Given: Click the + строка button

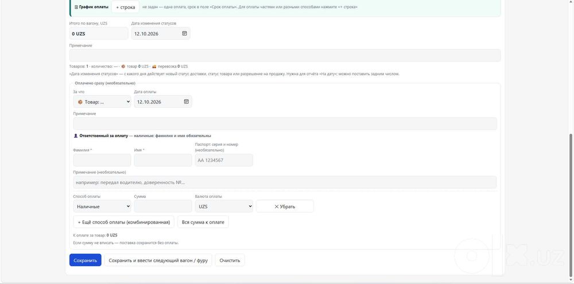Looking at the screenshot, I should pos(126,7).
